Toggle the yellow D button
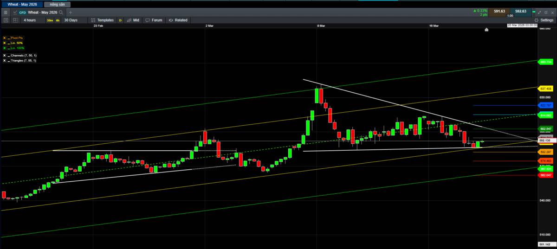Viewport: 557px width, 249px height. [120, 20]
